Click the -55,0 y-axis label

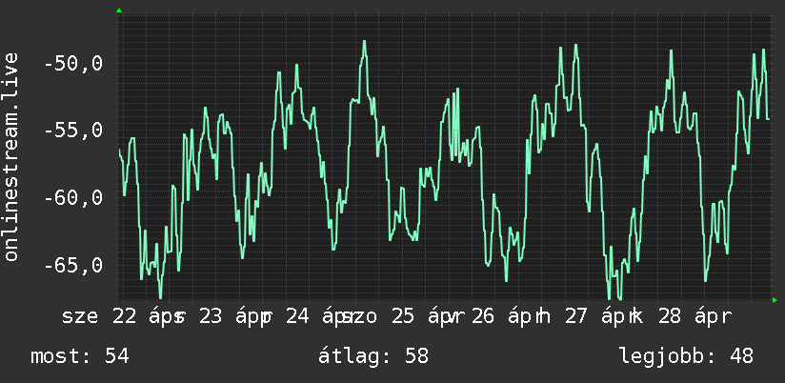[x=73, y=131]
